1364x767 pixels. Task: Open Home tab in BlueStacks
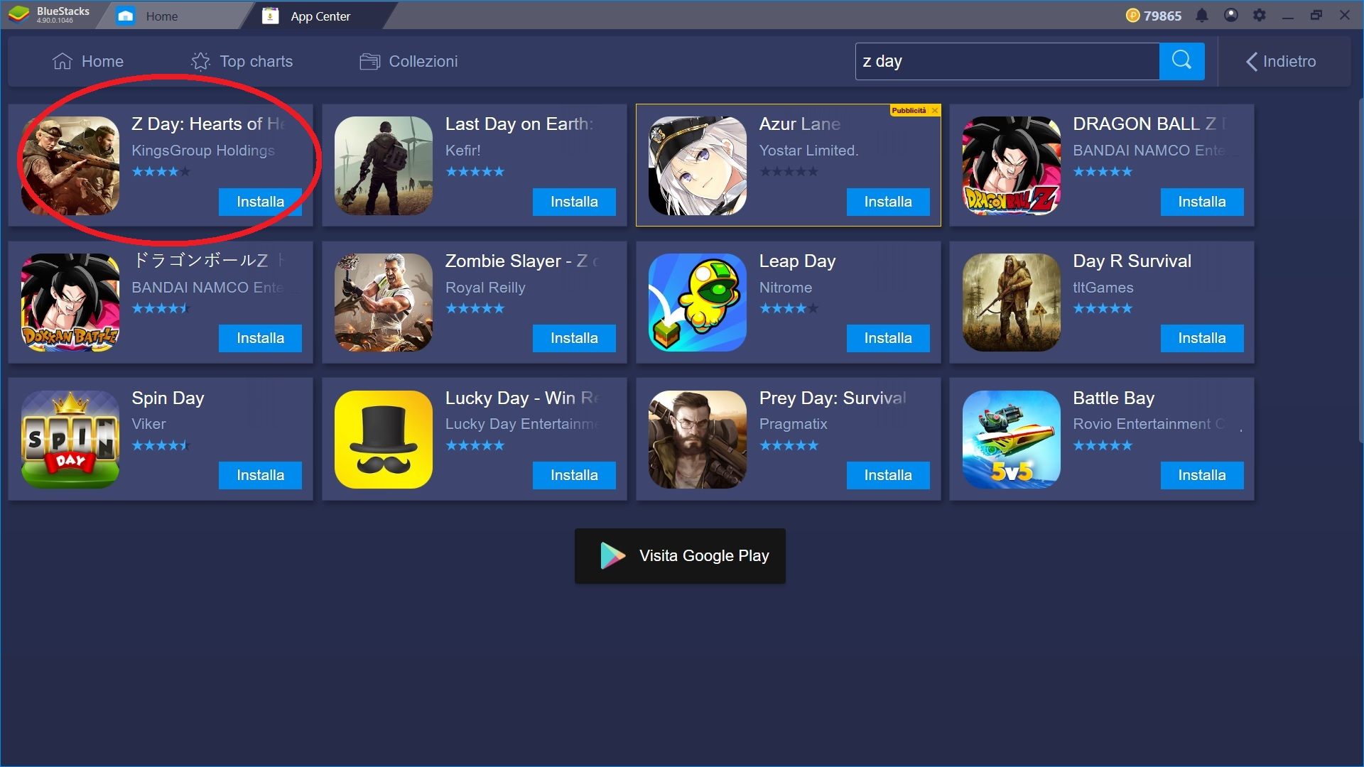click(166, 16)
